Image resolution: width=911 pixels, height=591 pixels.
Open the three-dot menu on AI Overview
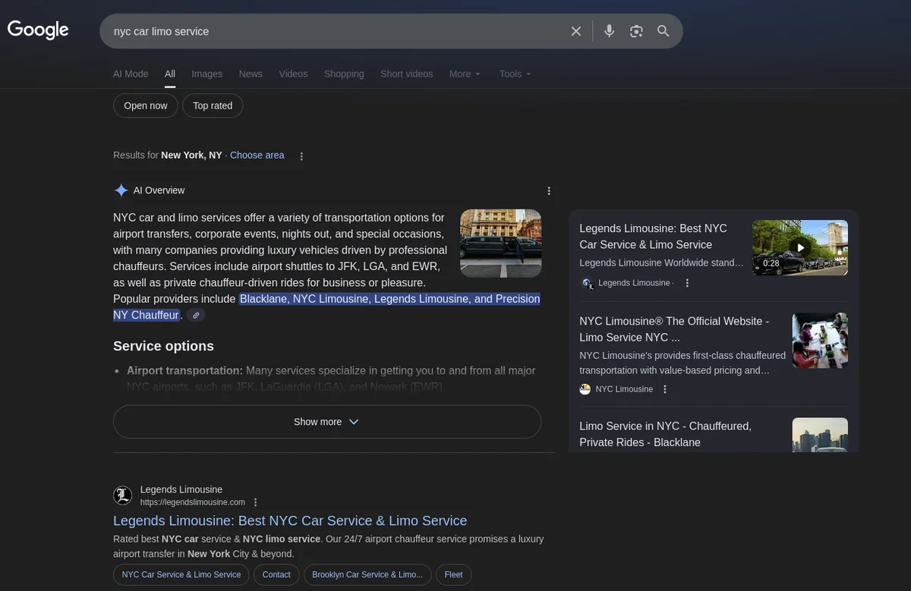click(x=549, y=190)
